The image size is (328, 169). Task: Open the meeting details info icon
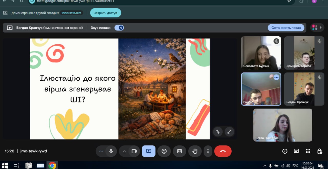(285, 151)
